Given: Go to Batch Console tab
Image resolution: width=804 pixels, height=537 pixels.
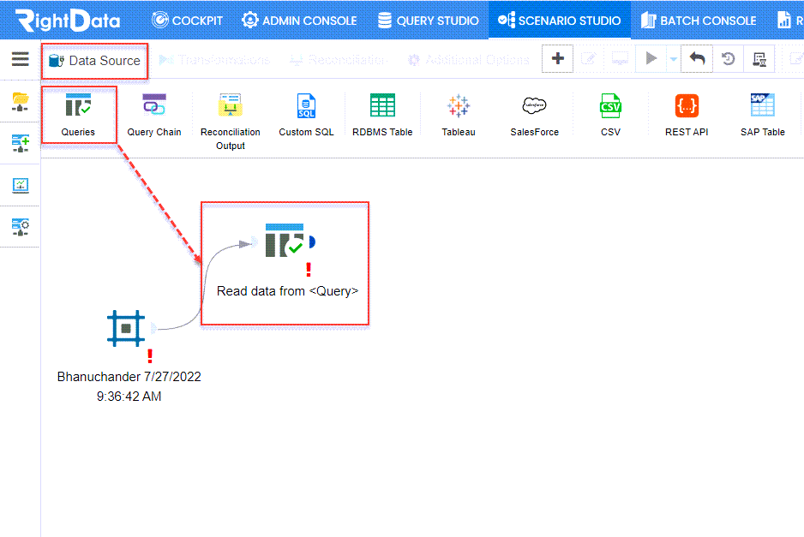Looking at the screenshot, I should (x=699, y=21).
